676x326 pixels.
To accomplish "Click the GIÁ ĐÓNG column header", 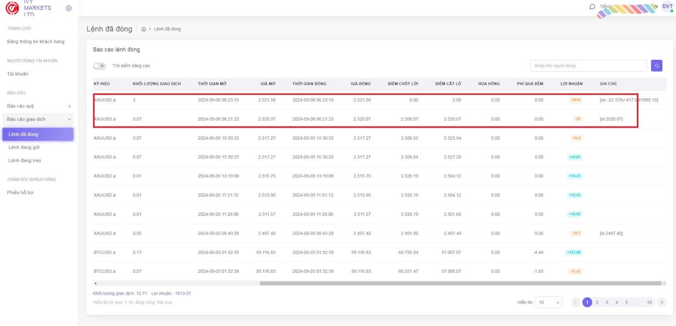I will [x=361, y=84].
